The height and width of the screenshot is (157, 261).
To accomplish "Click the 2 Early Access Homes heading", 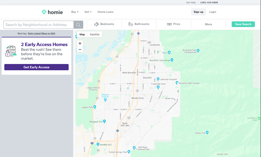I will tap(44, 44).
